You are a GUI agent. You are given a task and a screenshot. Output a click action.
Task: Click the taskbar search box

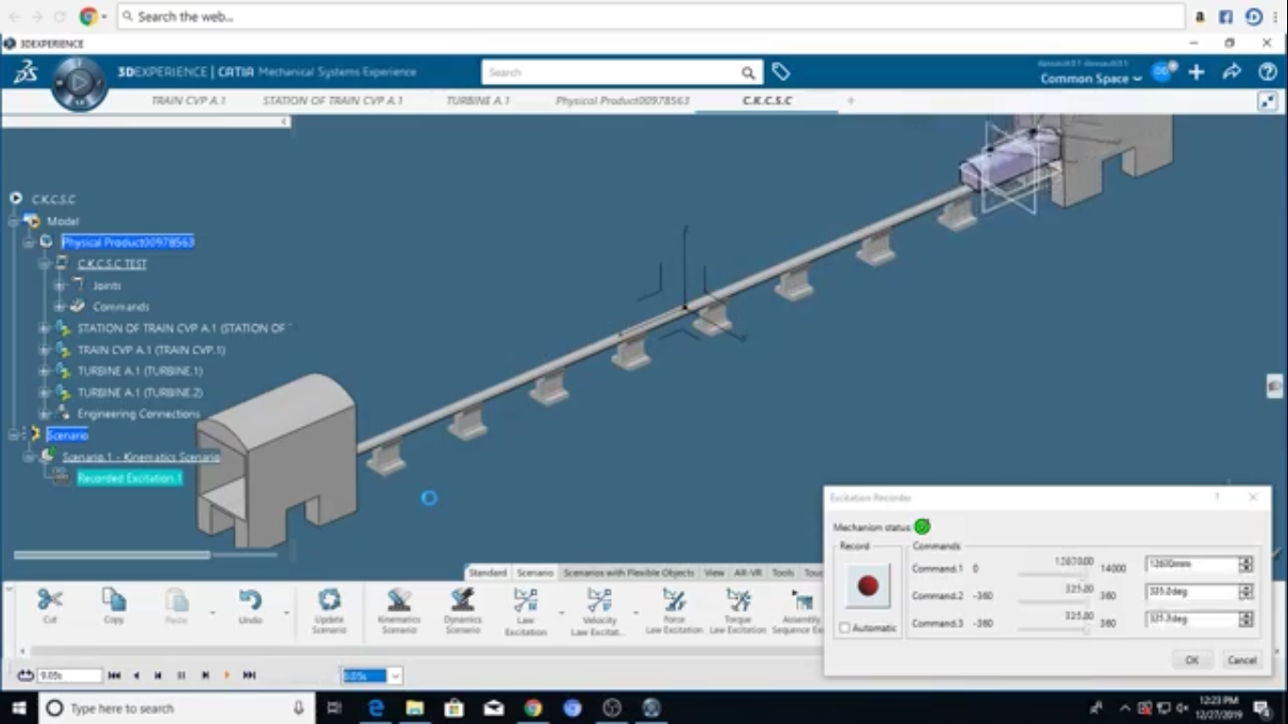click(175, 708)
